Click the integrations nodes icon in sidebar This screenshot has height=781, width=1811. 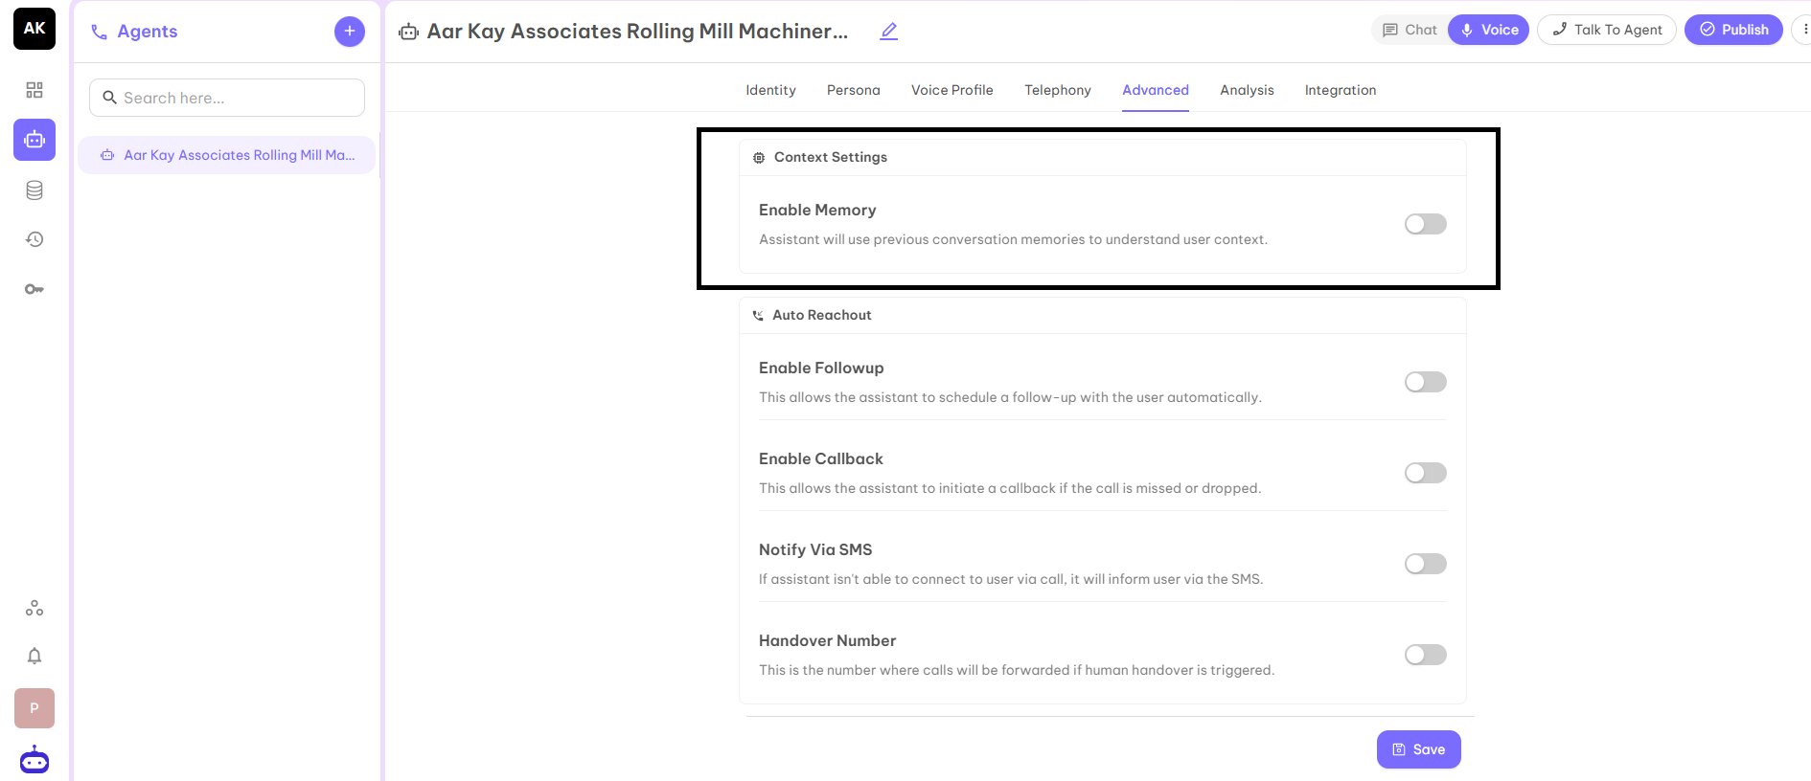[34, 608]
